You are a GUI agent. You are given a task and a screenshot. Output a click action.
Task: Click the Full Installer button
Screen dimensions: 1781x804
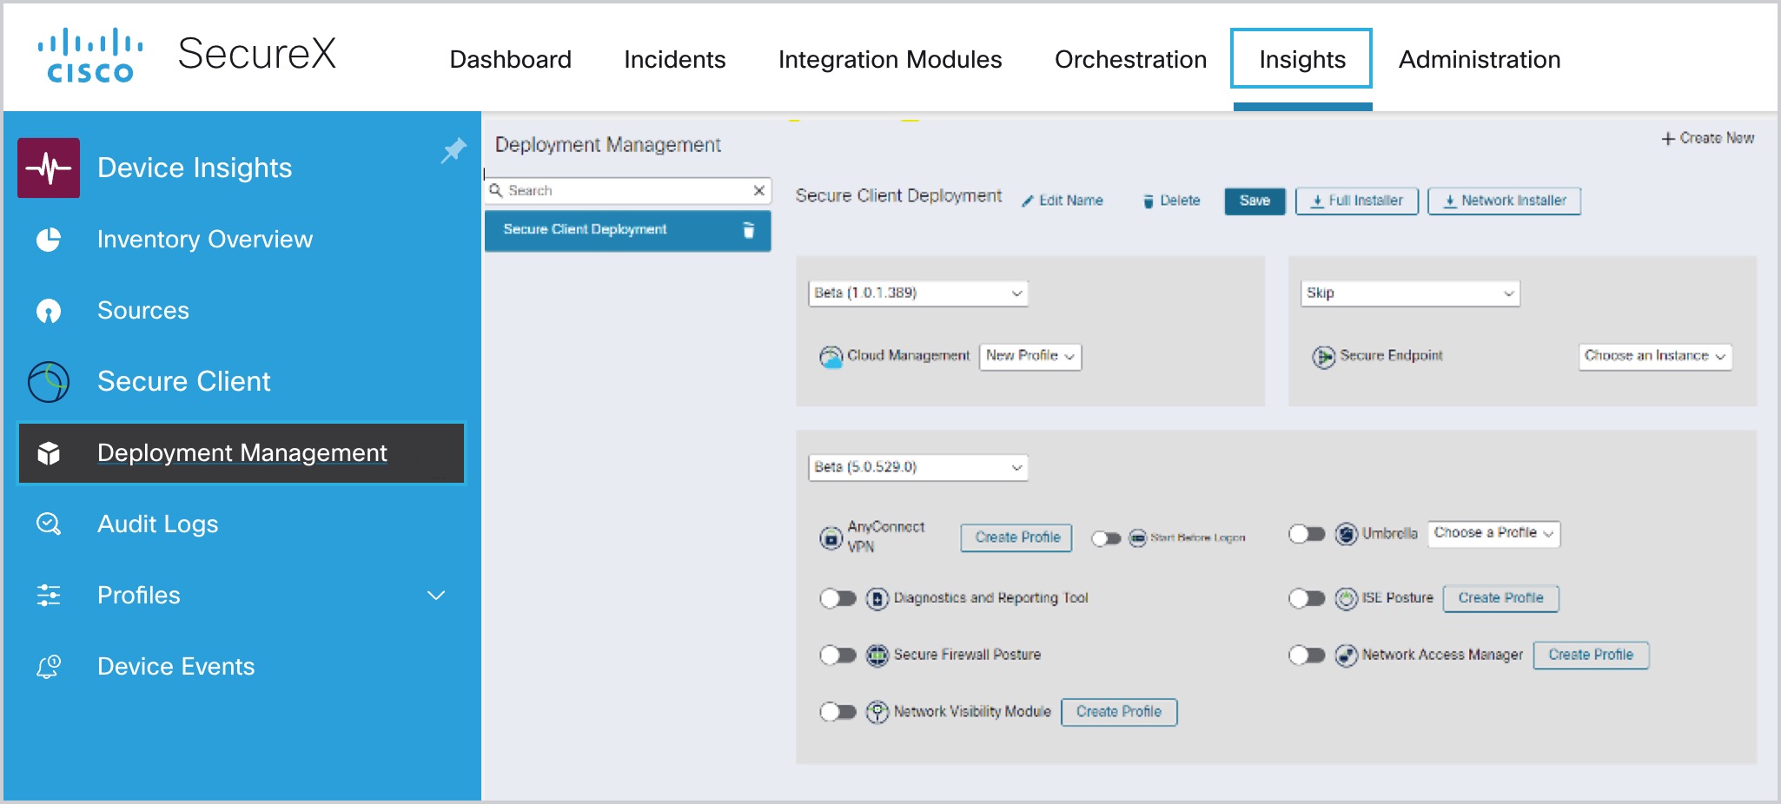click(1356, 201)
